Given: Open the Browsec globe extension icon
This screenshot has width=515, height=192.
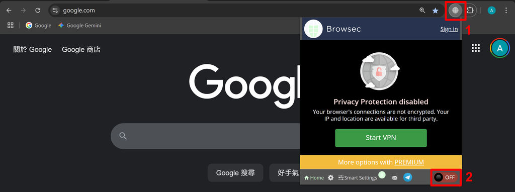Looking at the screenshot, I should tap(455, 10).
